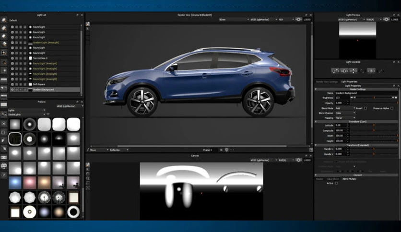Click the first Light Controls move icon

coord(335,71)
